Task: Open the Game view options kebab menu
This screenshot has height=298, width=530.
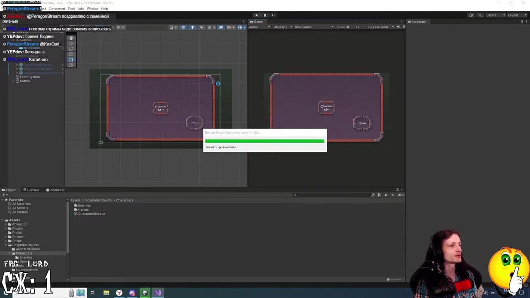Action: 402,22
